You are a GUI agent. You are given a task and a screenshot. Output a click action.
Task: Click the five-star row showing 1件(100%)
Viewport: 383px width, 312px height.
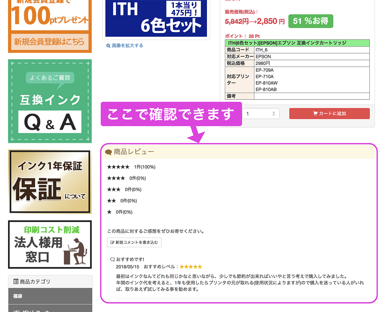pyautogui.click(x=131, y=167)
